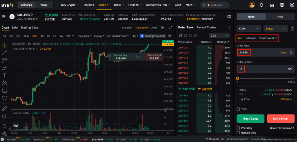Viewport: 297px width, 142px height.
Task: Click the 100% point on quantity slider
Action: pyautogui.click(x=294, y=78)
